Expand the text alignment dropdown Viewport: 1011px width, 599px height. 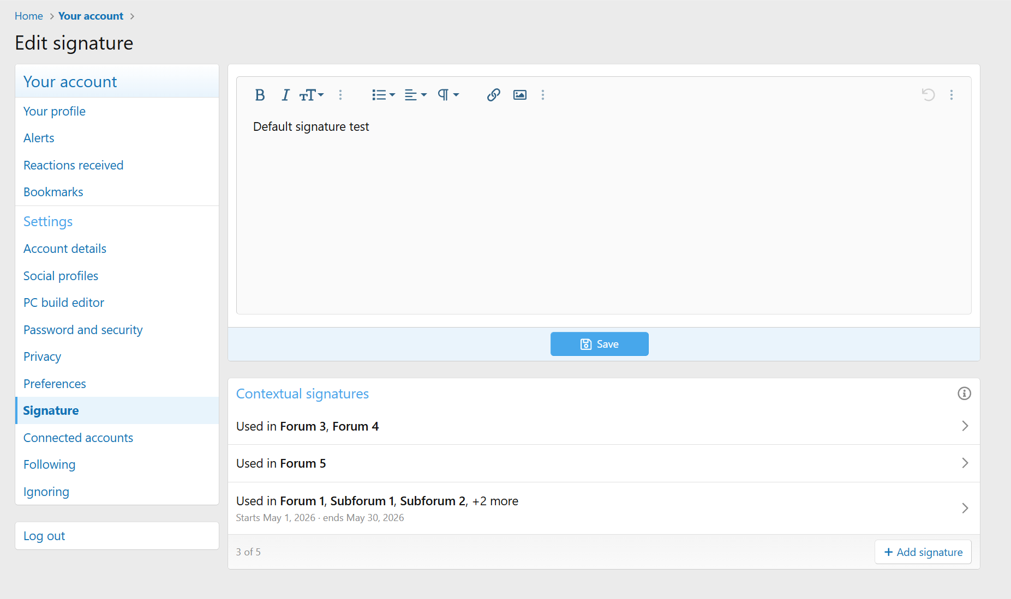[415, 95]
